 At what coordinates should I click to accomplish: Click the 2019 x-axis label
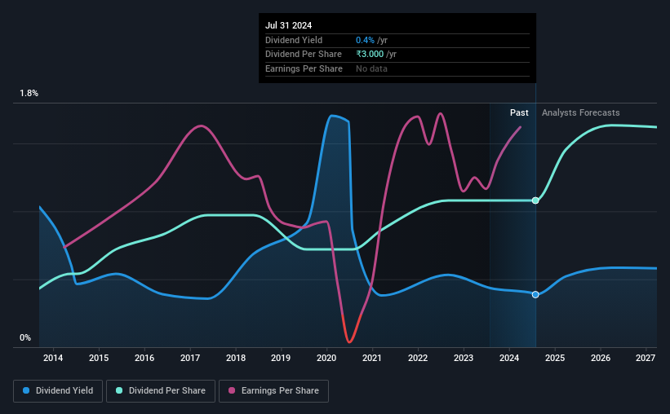click(281, 358)
